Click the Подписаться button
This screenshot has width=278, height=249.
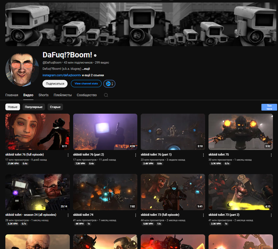coord(55,84)
